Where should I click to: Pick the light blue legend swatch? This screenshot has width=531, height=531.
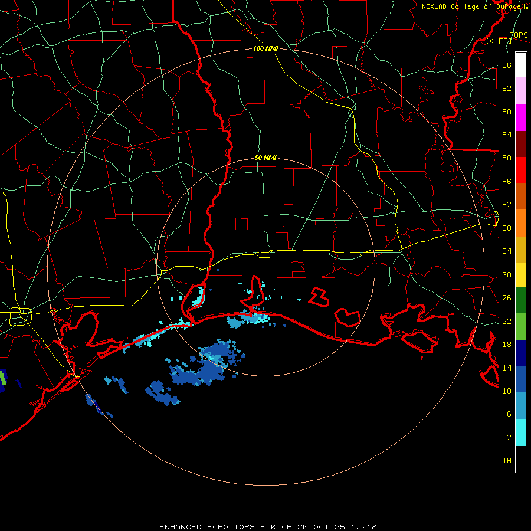521,406
